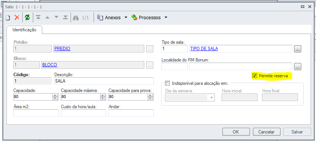
Task: Increase Capacidade value with up spinner
Action: (55, 95)
